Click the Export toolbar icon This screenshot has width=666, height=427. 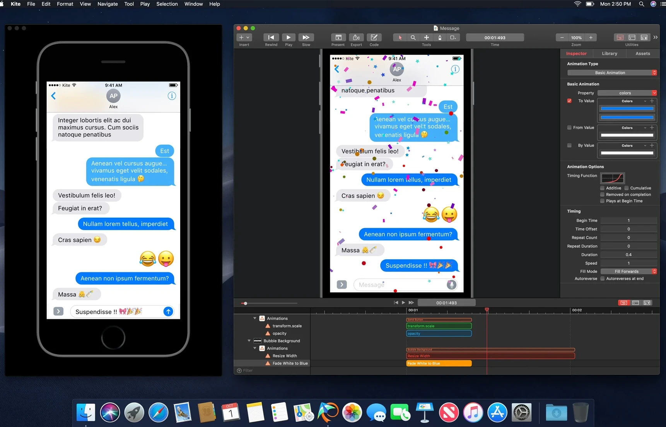point(356,38)
